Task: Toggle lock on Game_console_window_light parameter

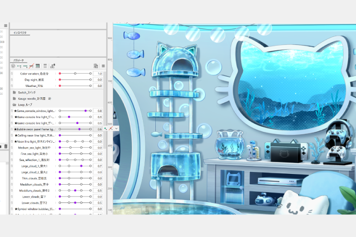Action: 12,111
